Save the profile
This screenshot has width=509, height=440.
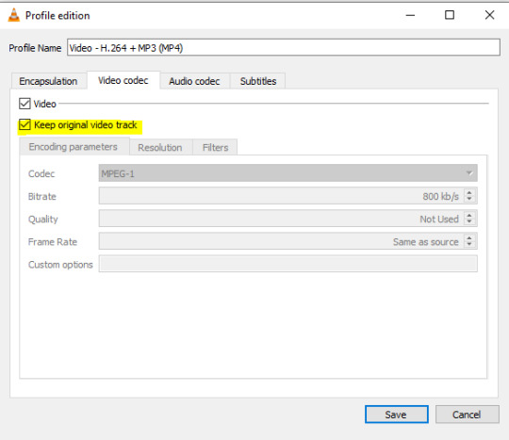pos(396,415)
